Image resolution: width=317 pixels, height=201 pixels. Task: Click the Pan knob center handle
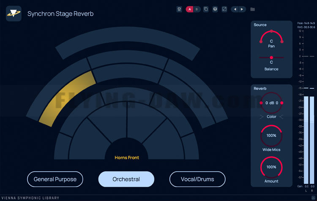point(271,32)
